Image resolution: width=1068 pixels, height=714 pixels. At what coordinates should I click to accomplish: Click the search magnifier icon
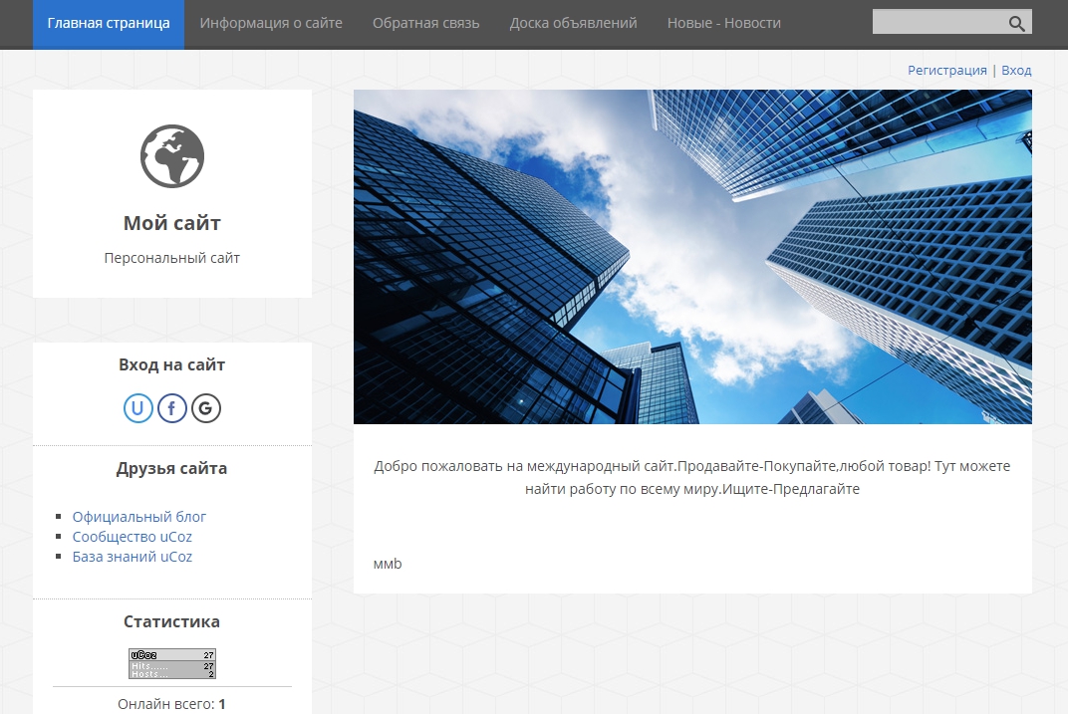click(1016, 23)
